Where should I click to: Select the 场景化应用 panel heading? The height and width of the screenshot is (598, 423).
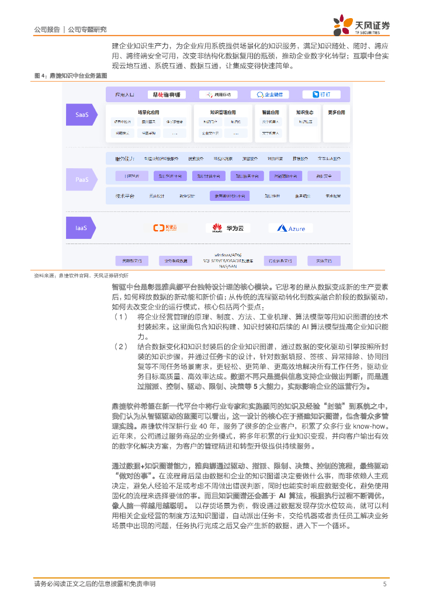tap(147, 112)
